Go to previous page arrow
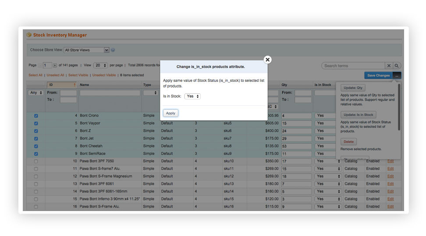 40,65
